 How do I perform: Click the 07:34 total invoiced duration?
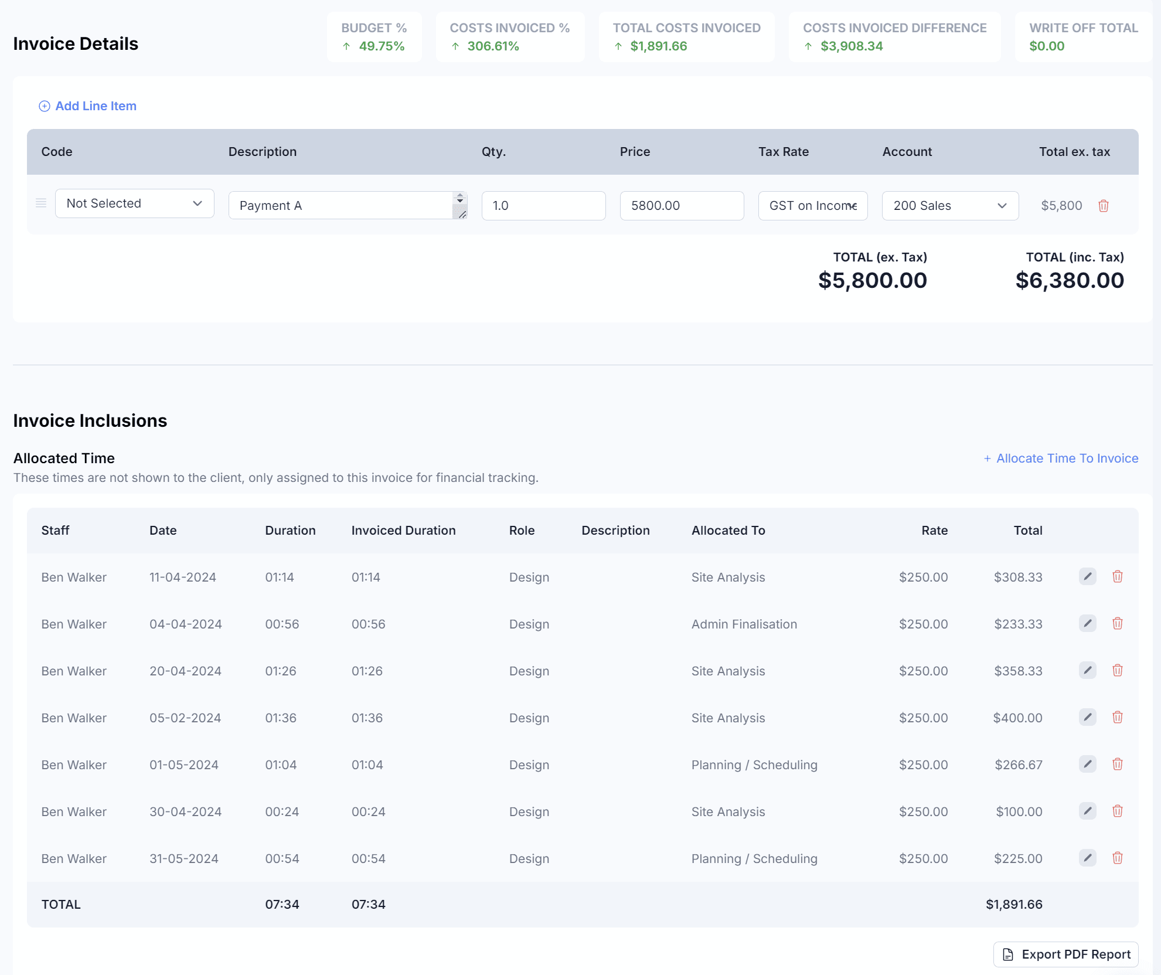pyautogui.click(x=369, y=905)
